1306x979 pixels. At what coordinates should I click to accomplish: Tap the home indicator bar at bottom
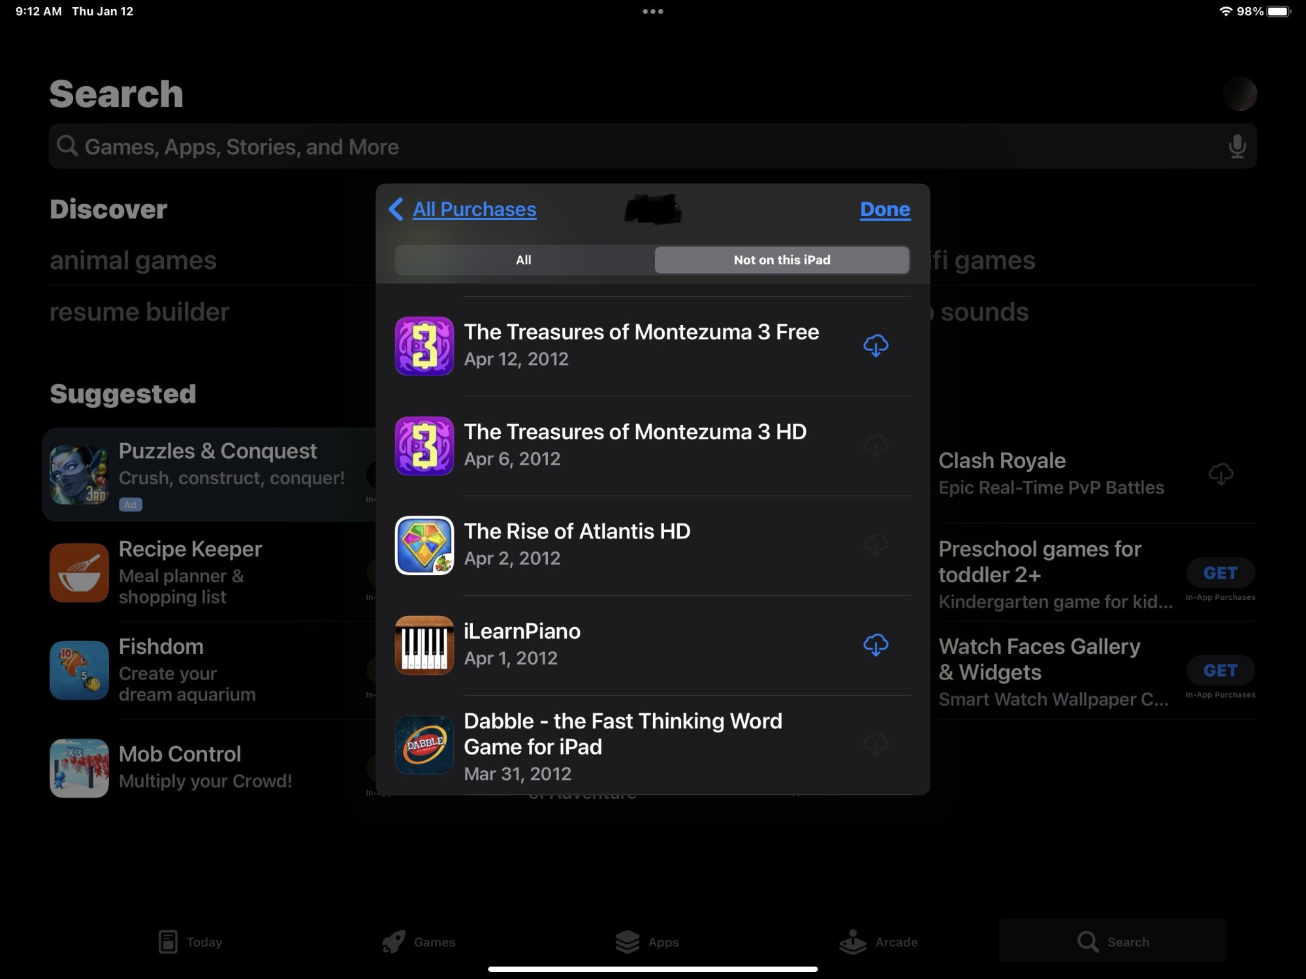coord(653,969)
